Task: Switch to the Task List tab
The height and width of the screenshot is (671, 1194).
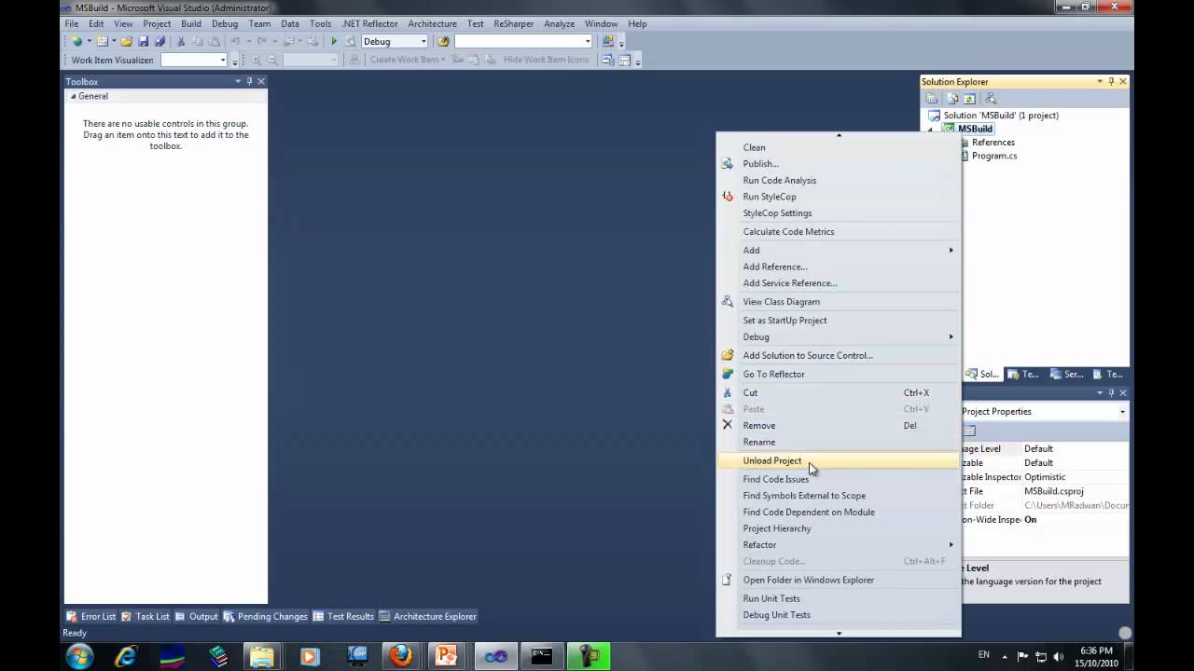Action: point(146,616)
